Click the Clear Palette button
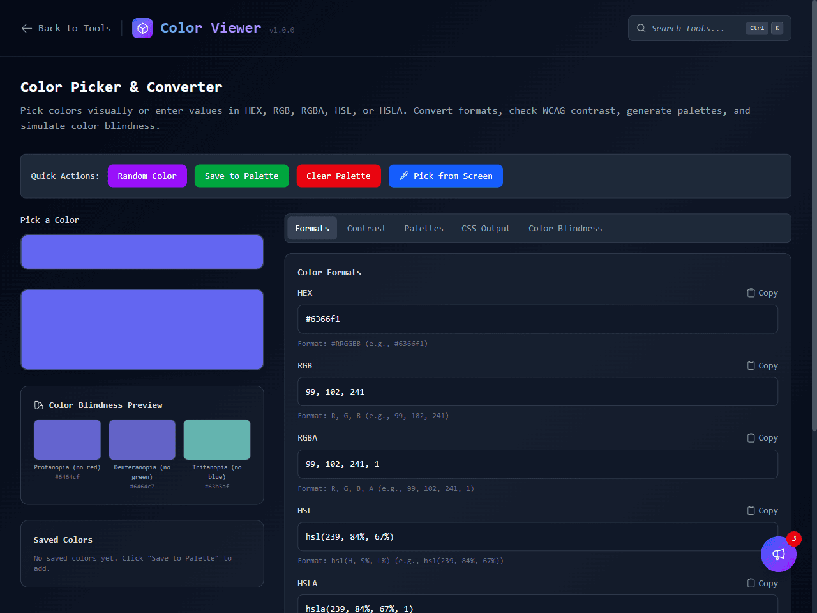 point(339,176)
